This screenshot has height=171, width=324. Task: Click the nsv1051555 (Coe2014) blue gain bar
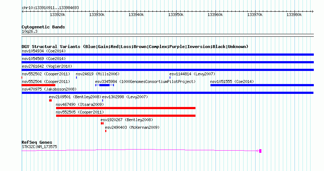coord(262,85)
